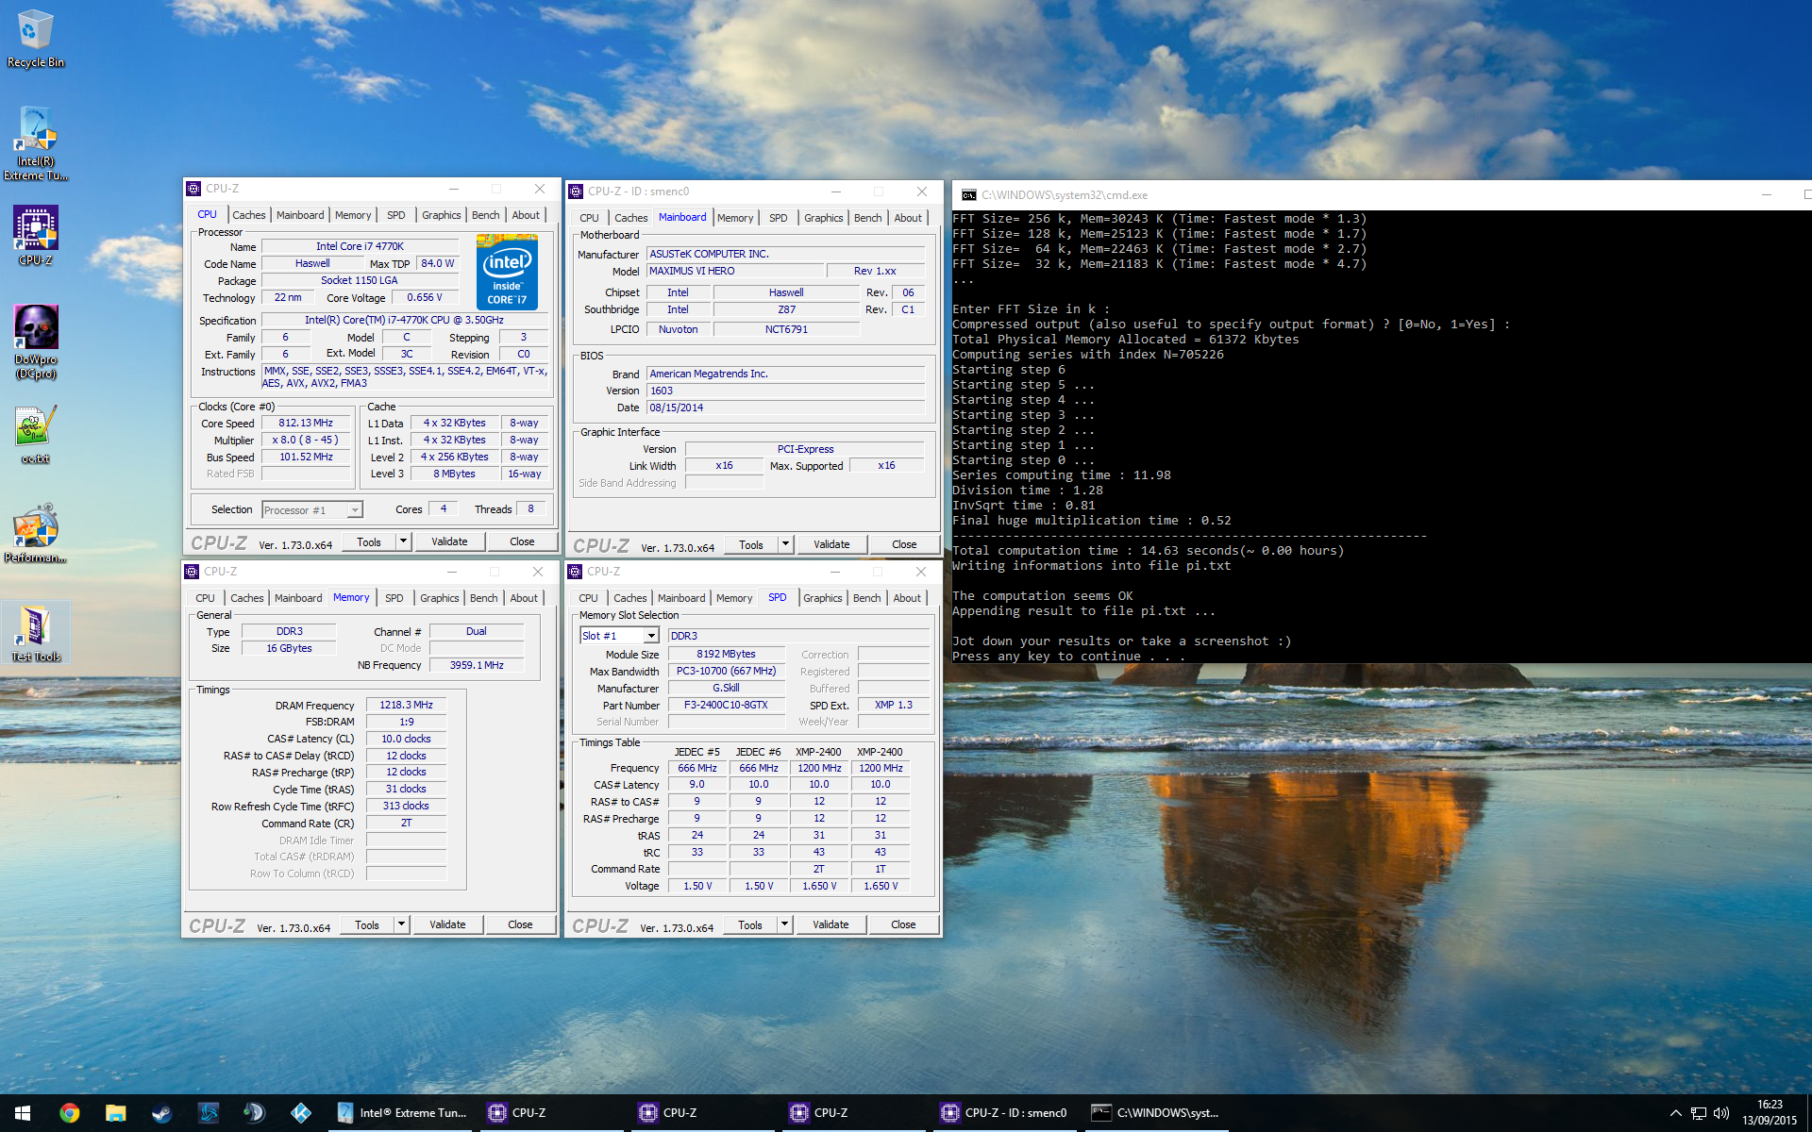Open the volume control in system tray
The image size is (1812, 1132).
click(x=1721, y=1113)
